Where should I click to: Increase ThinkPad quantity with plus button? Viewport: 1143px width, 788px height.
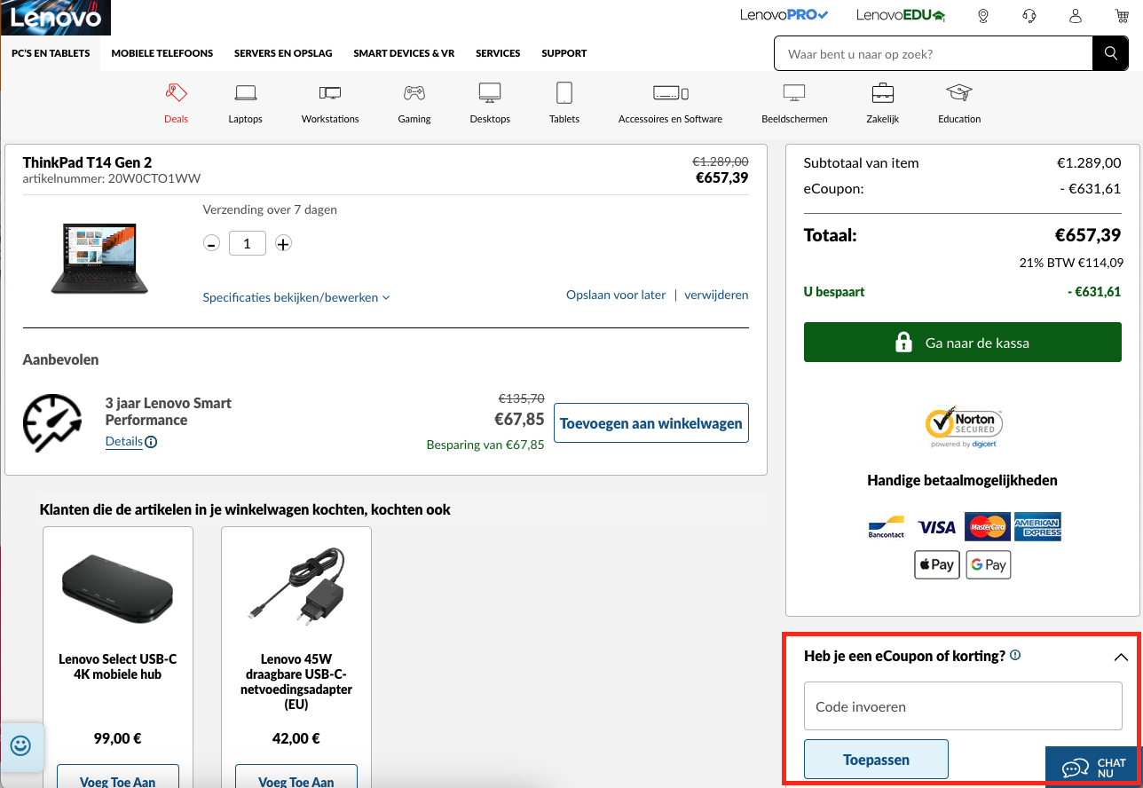coord(283,243)
